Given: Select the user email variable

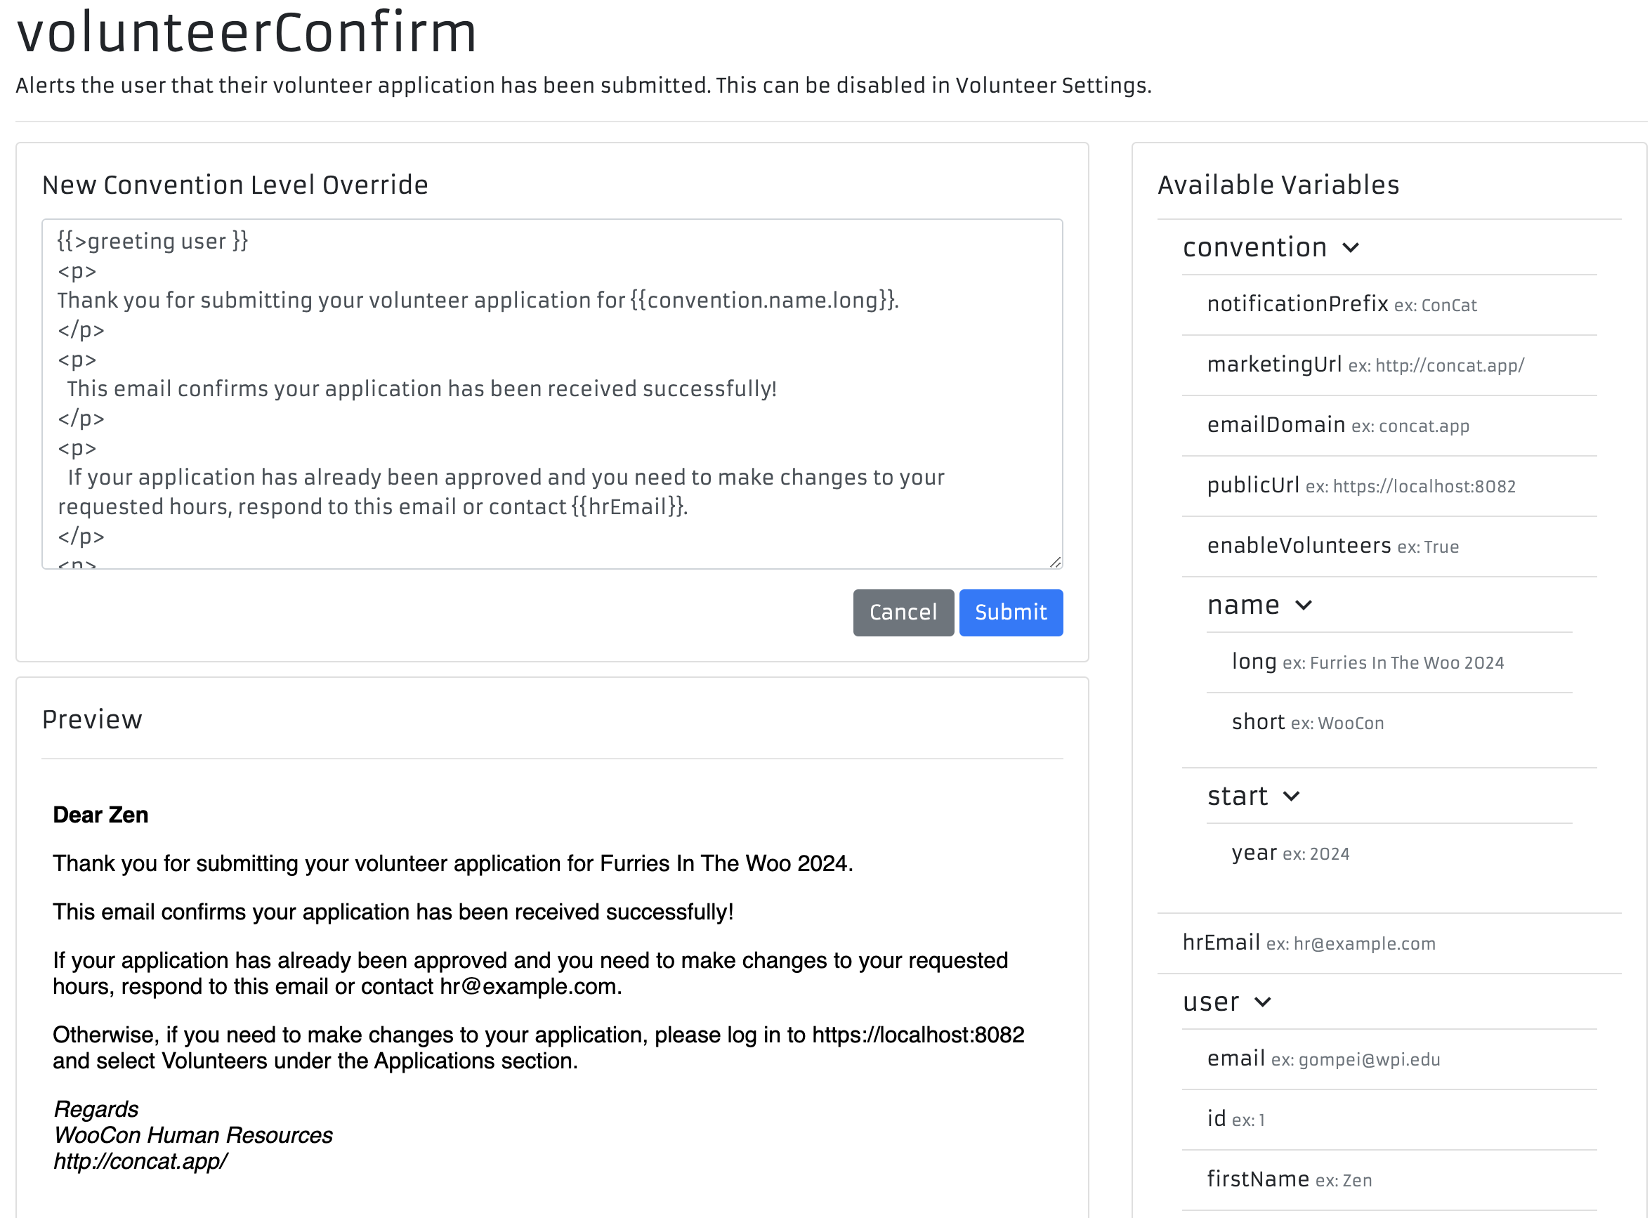Looking at the screenshot, I should (x=1235, y=1059).
